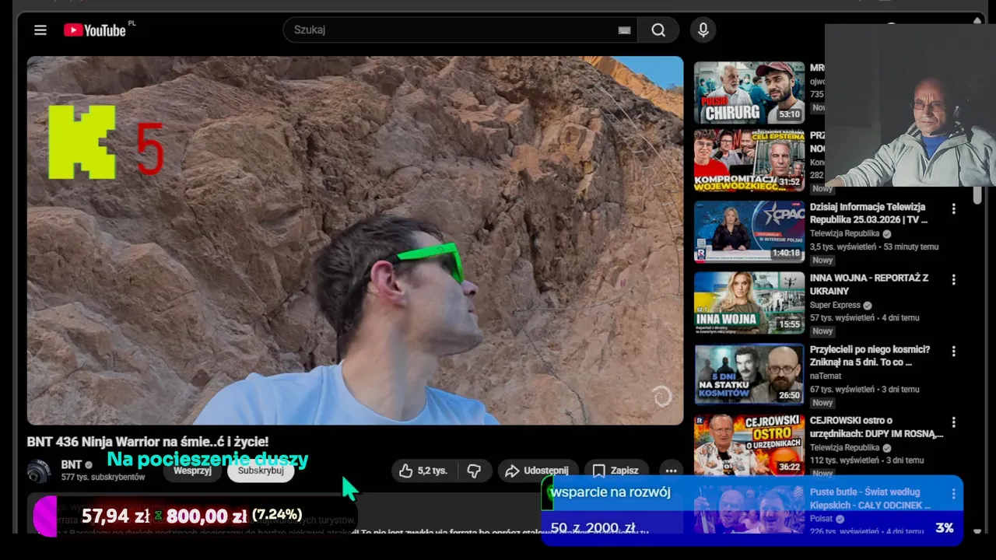Image resolution: width=996 pixels, height=560 pixels.
Task: Open the Polski Chirurg 53:10 thumbnail
Action: [x=749, y=93]
